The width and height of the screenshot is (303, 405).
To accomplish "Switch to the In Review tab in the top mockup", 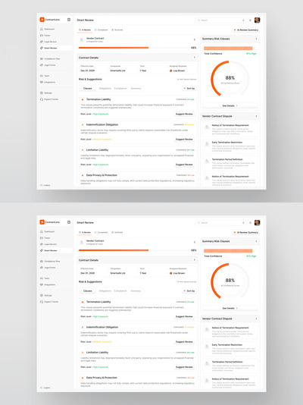I will (x=85, y=30).
